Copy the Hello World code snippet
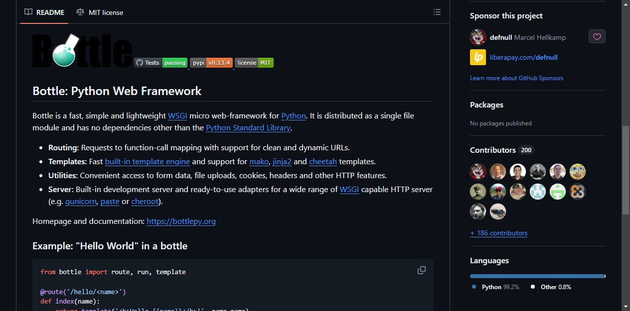630x311 pixels. [422, 270]
